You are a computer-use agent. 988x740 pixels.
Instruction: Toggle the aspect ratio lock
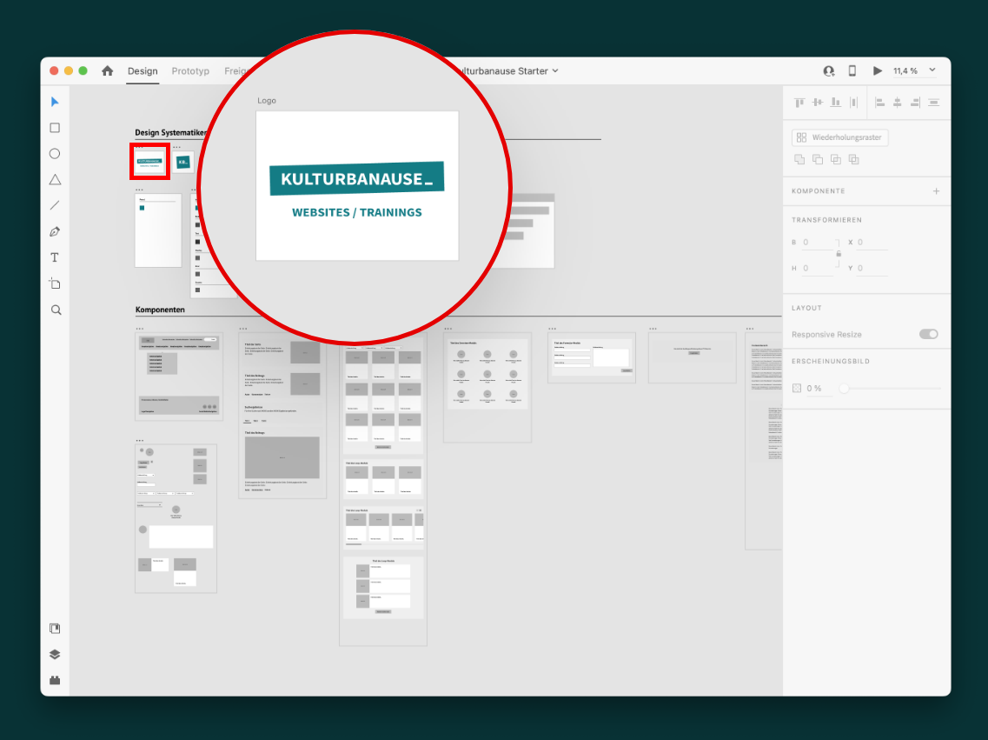(838, 255)
